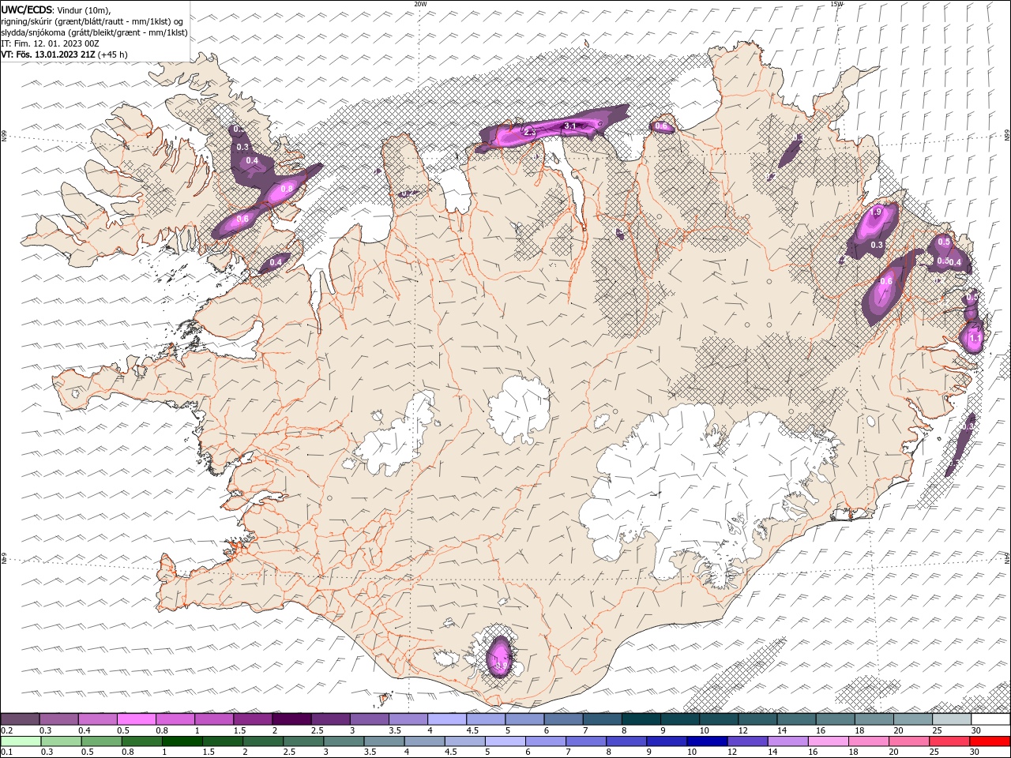Select the violet 12 rain legend swatch
Viewport: 1011px width, 758px height.
point(747,741)
